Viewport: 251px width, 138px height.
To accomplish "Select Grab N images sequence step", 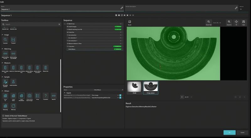I will pyautogui.click(x=95, y=27).
